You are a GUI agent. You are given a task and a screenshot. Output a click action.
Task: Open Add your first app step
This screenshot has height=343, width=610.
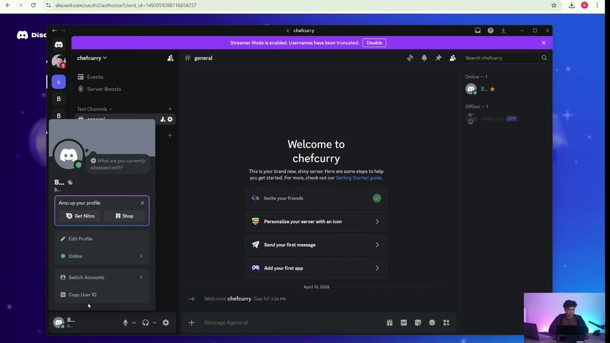click(316, 268)
